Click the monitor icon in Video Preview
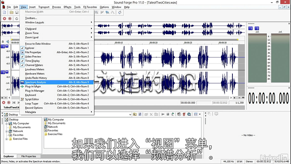The width and height of the screenshot is (291, 164). click(216, 113)
